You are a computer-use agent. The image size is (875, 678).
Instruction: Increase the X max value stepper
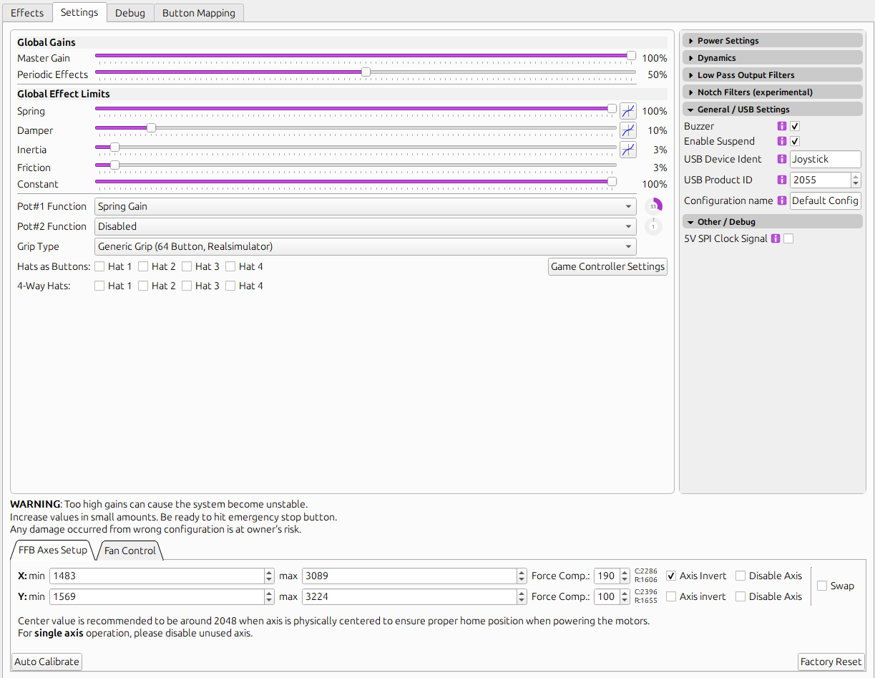coord(522,572)
